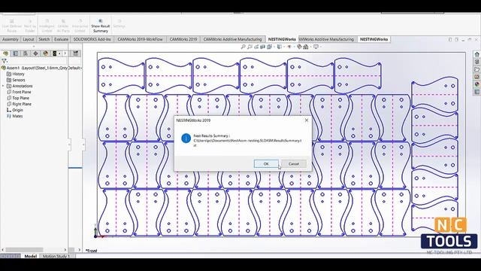Switch to the Layout tab

tap(29, 39)
